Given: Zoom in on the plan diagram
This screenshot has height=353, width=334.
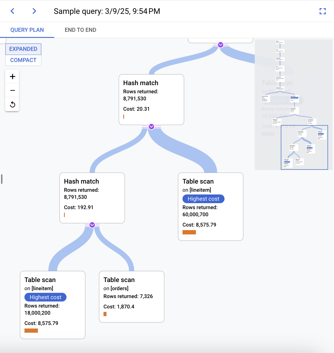Looking at the screenshot, I should (12, 76).
